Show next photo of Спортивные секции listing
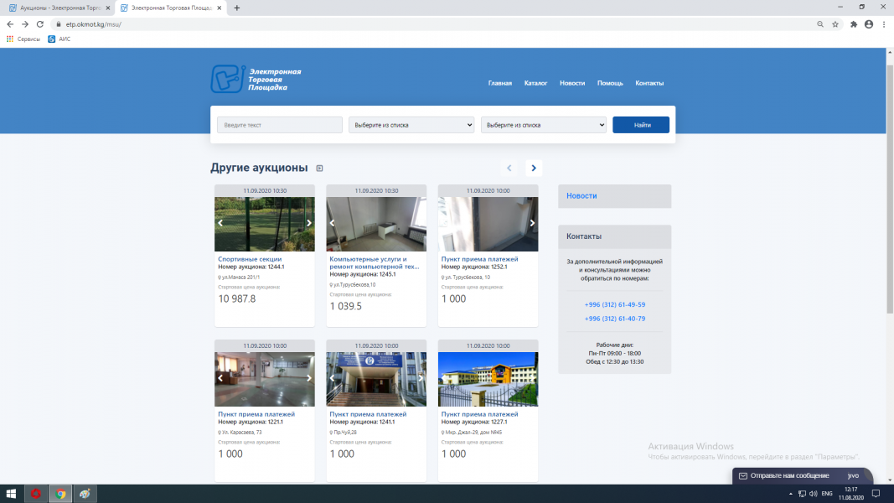This screenshot has height=503, width=894. click(x=308, y=223)
